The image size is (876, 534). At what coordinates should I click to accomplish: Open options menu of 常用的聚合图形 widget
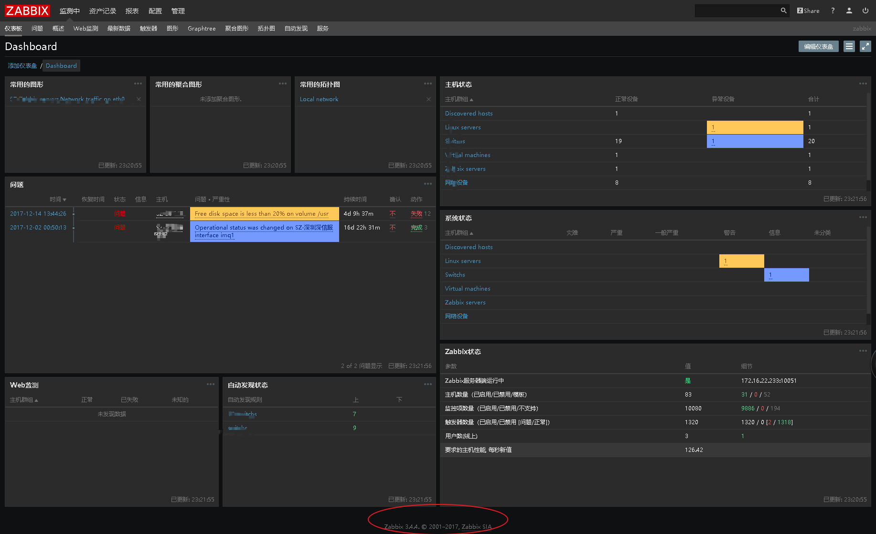click(283, 84)
